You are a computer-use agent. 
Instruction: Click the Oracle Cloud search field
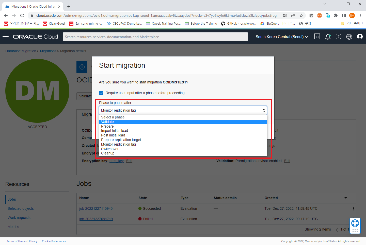(x=155, y=37)
